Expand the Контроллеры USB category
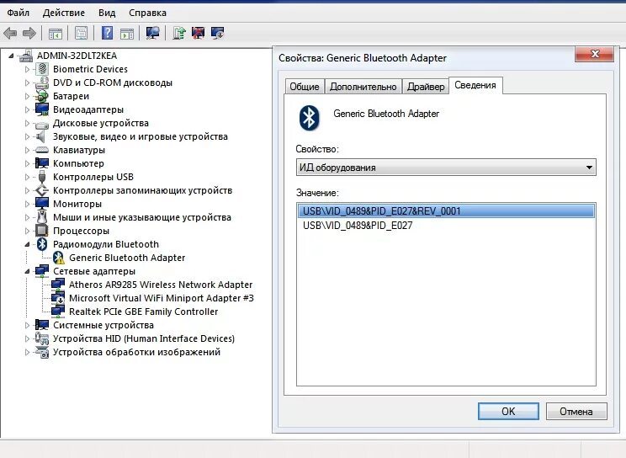Viewport: 626px width, 458px height. (x=27, y=177)
